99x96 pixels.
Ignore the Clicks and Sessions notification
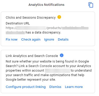pos(49,39)
